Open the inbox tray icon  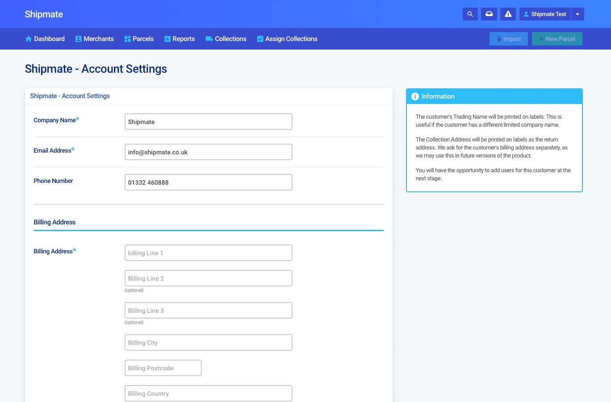click(x=489, y=14)
